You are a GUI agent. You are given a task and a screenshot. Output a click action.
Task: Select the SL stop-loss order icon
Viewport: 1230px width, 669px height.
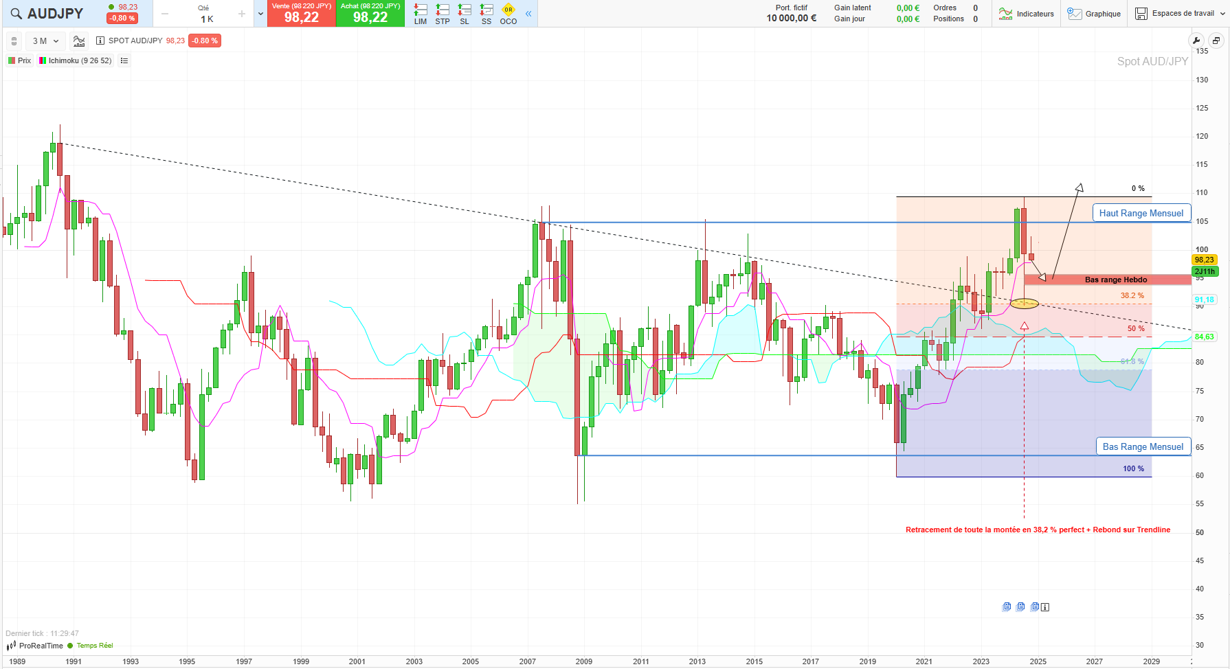[x=465, y=13]
